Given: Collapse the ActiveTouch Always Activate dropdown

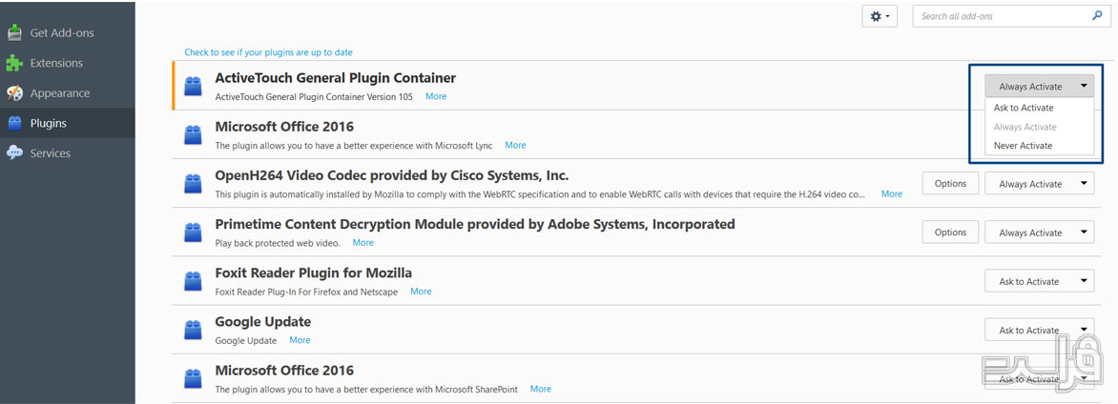Looking at the screenshot, I should [1039, 86].
